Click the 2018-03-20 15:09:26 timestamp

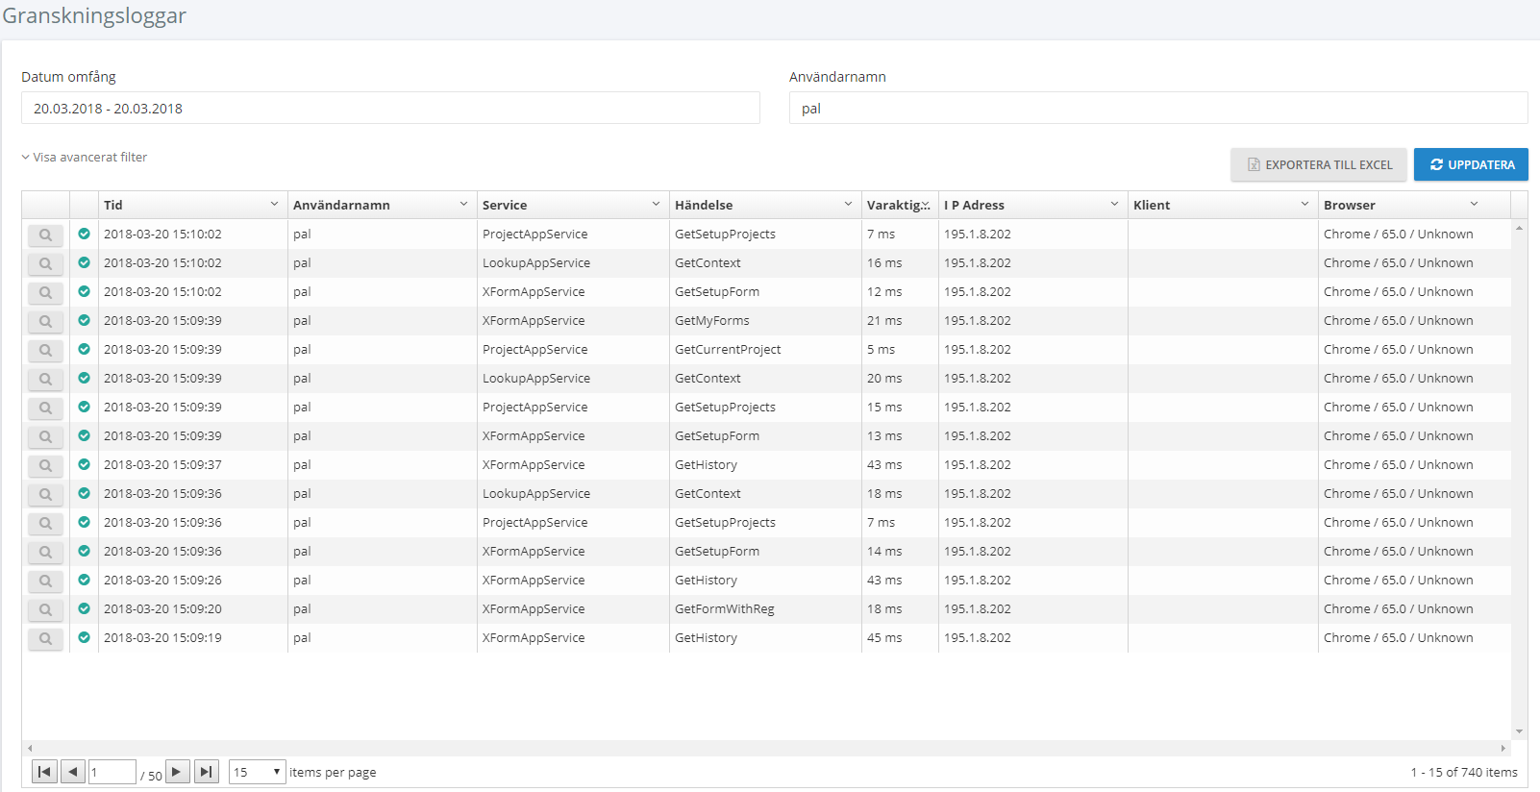point(162,580)
